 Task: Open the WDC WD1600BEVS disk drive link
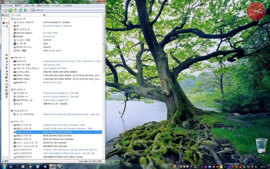pos(69,153)
